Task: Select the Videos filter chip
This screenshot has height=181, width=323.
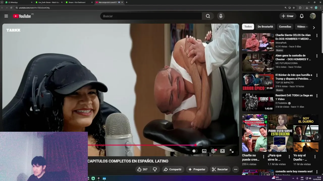Action: pyautogui.click(x=302, y=27)
